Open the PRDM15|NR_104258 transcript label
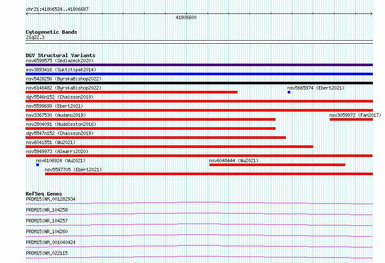The image size is (385, 263). (47, 210)
